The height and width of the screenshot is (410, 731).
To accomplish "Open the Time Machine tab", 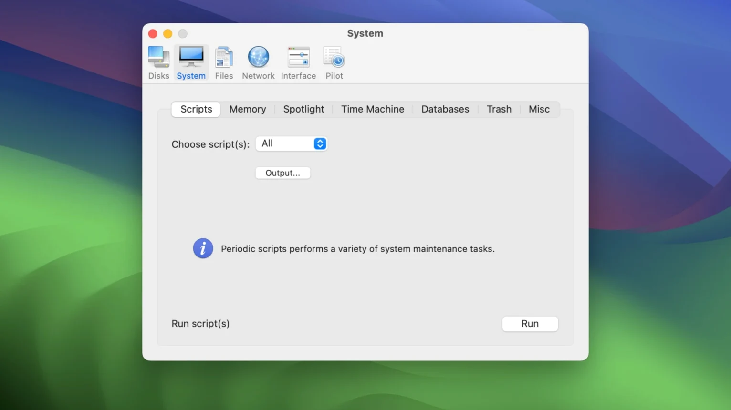I will 373,109.
